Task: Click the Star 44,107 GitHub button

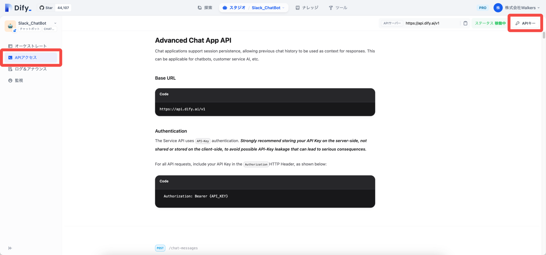Action: [x=55, y=7]
